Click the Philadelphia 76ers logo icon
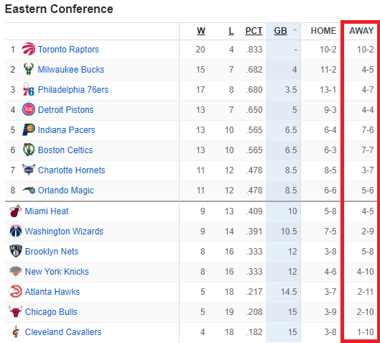The width and height of the screenshot is (380, 343). [28, 89]
